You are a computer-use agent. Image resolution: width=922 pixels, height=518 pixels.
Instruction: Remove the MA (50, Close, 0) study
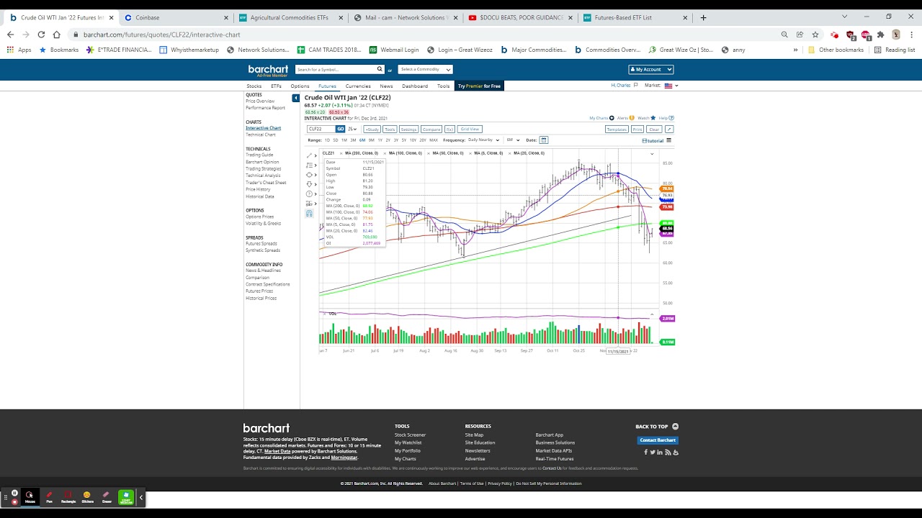tap(429, 153)
